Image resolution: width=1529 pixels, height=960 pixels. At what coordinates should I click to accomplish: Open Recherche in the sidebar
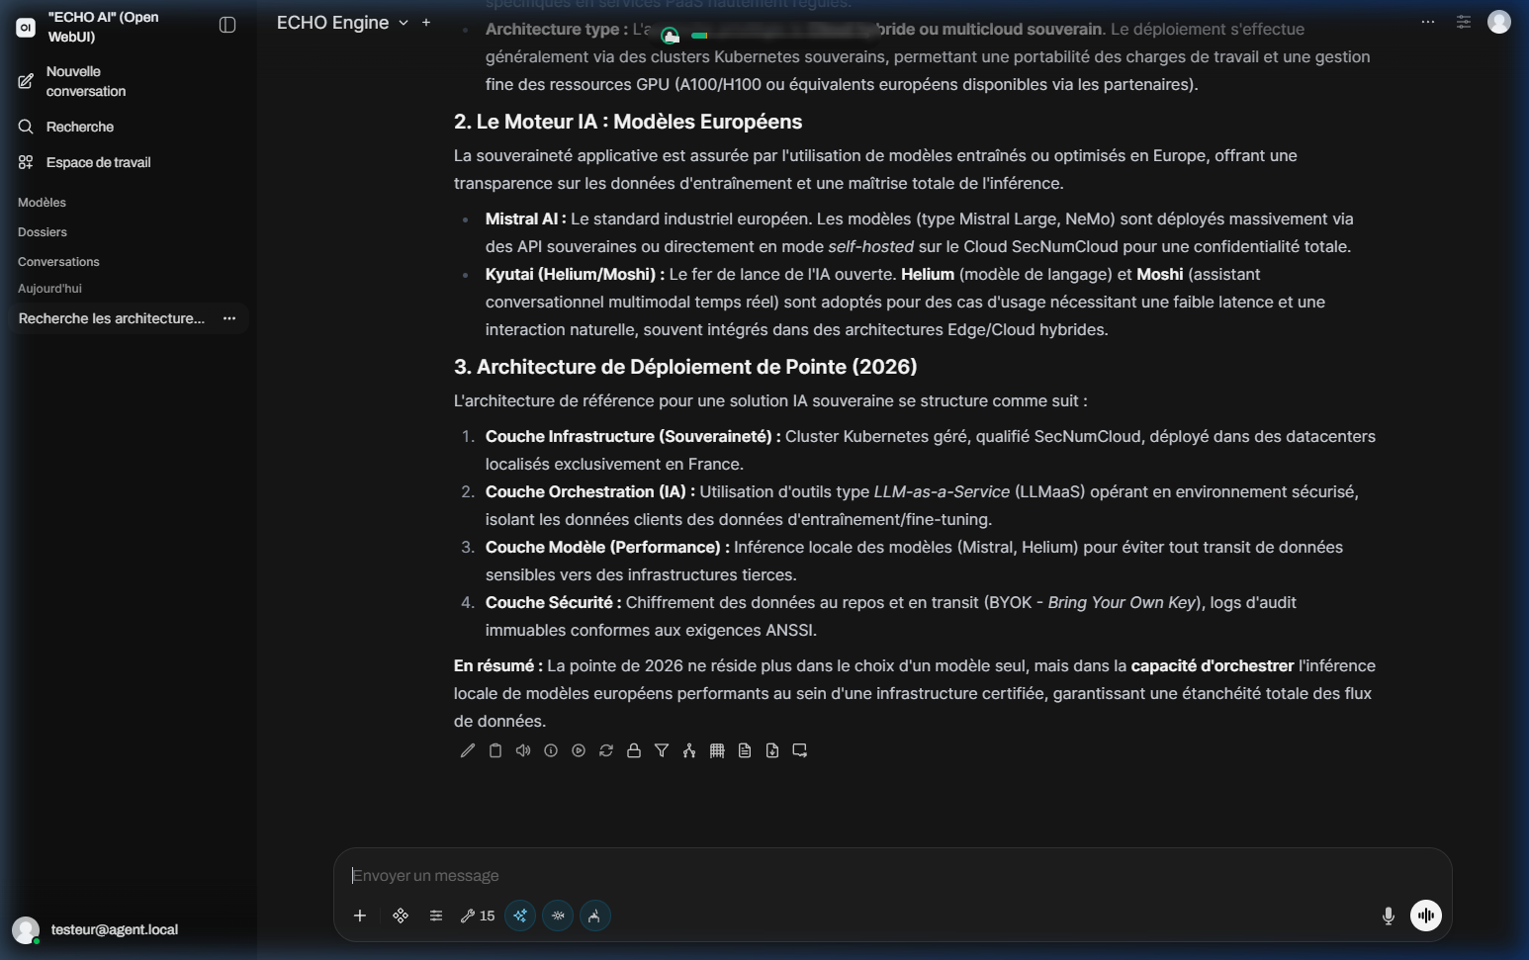pos(129,127)
